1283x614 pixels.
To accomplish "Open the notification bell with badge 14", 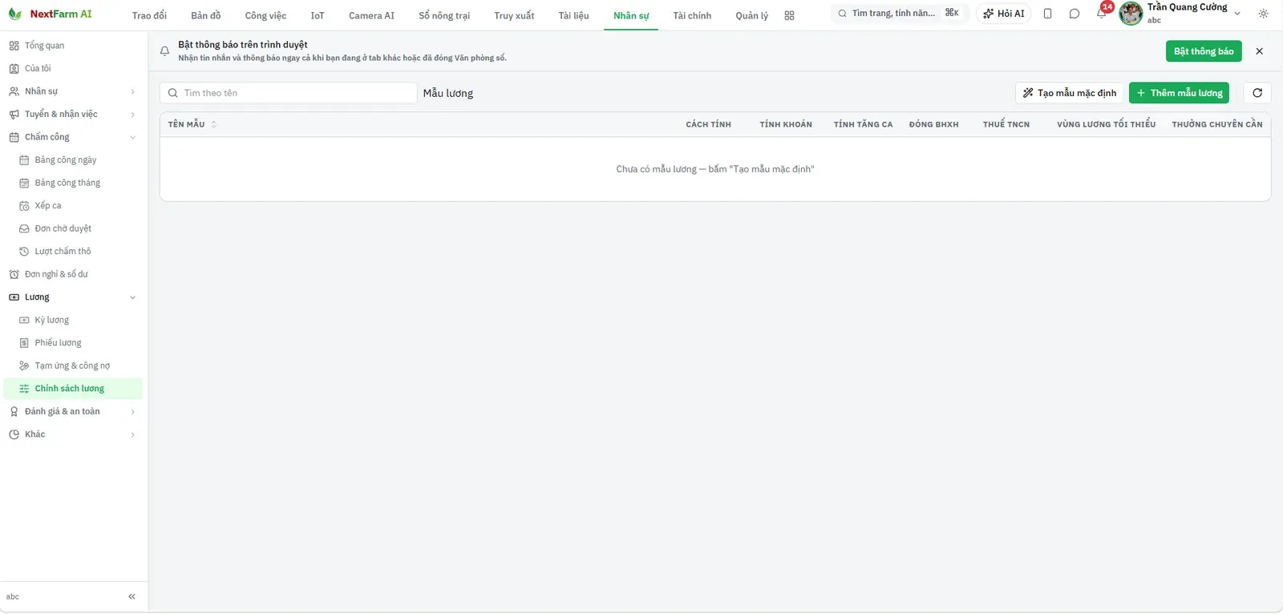I will (1102, 13).
